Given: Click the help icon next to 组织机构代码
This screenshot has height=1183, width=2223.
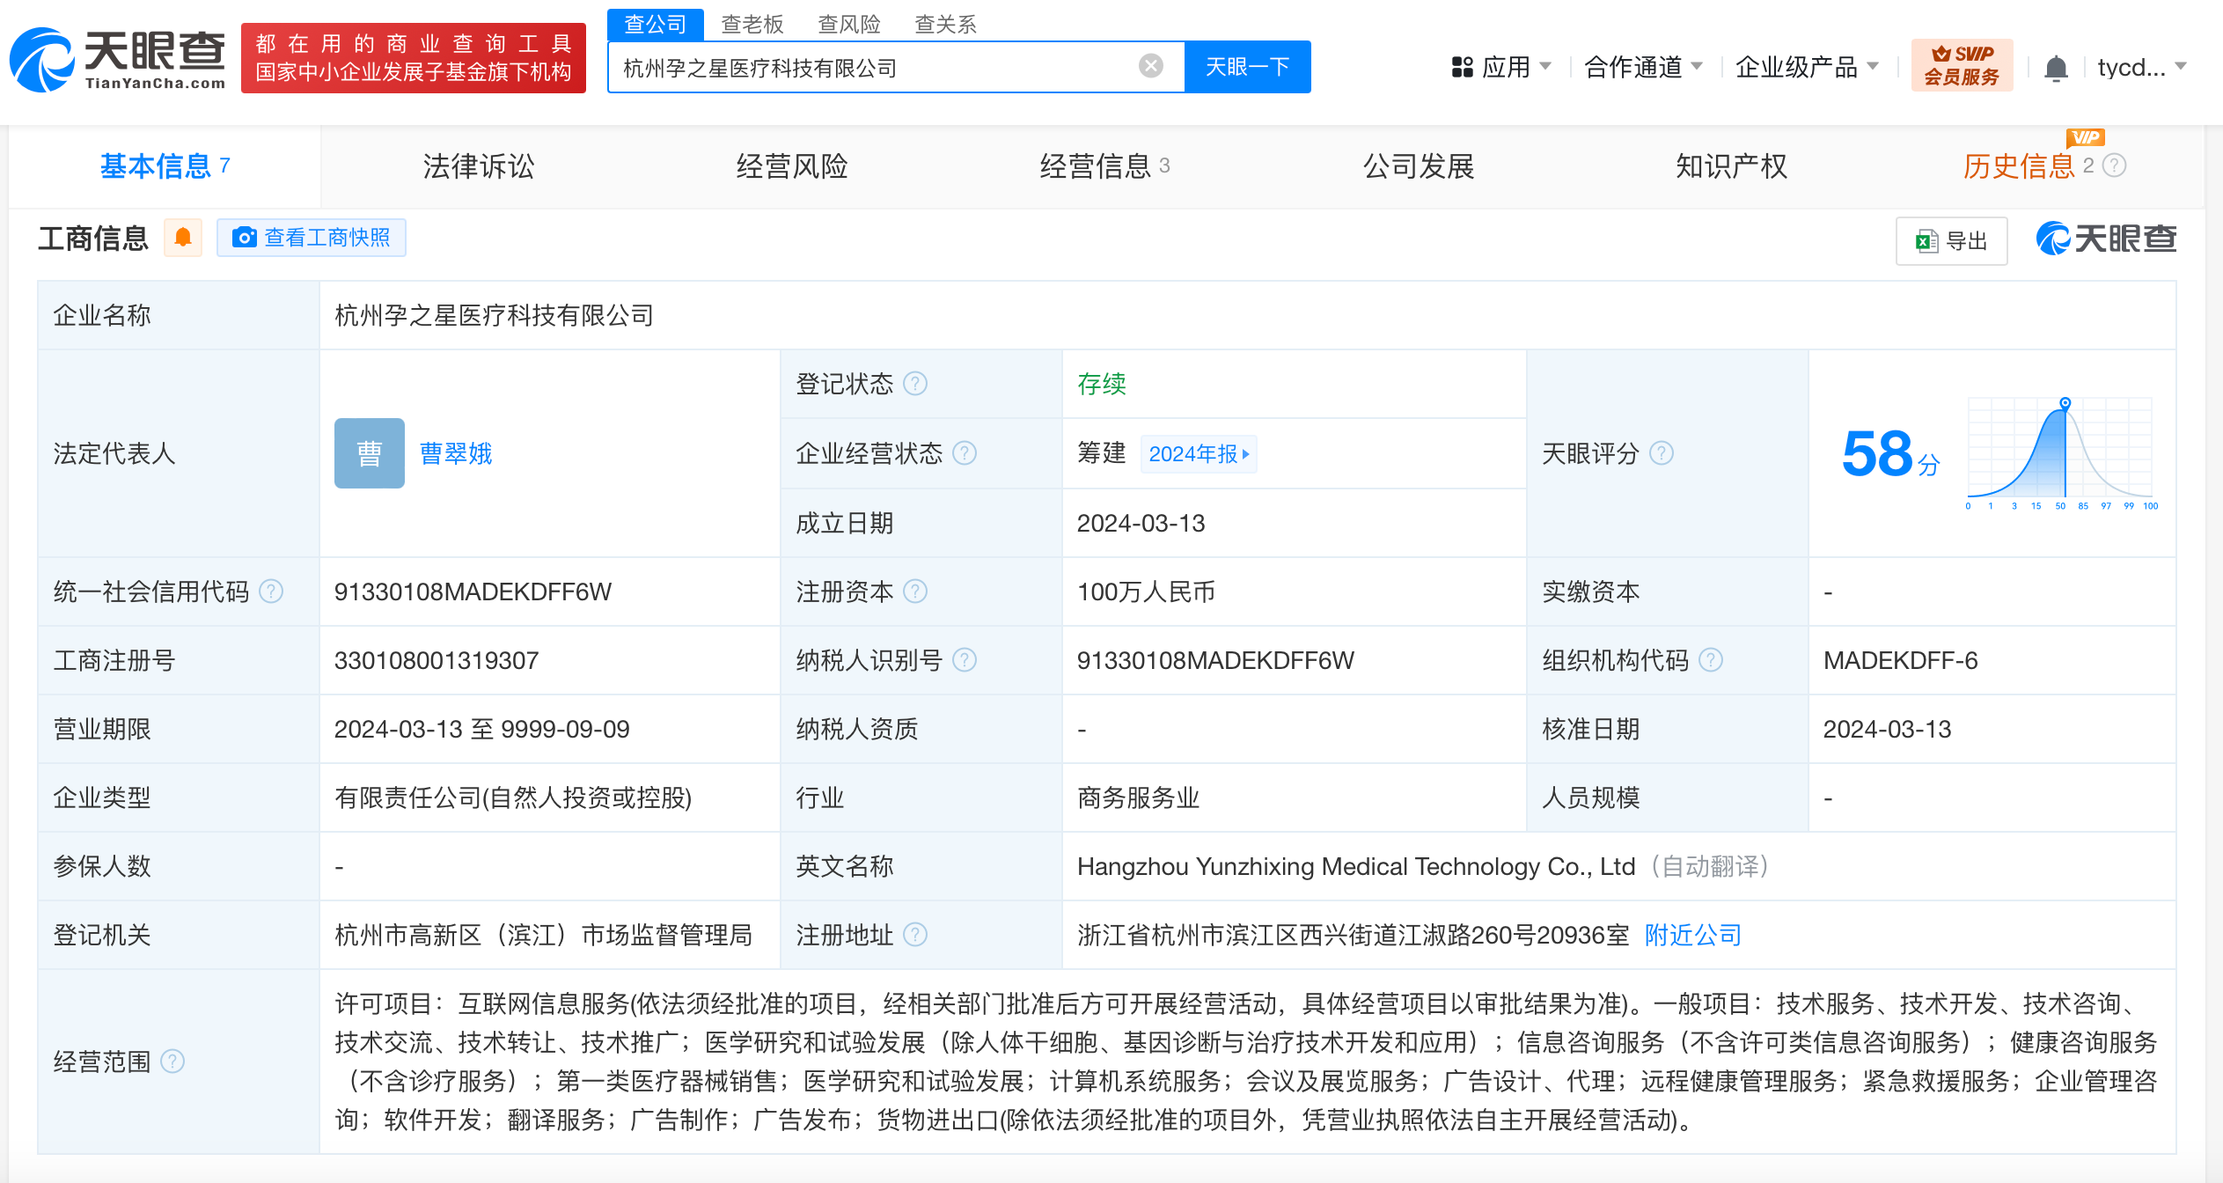Looking at the screenshot, I should coord(1711,660).
